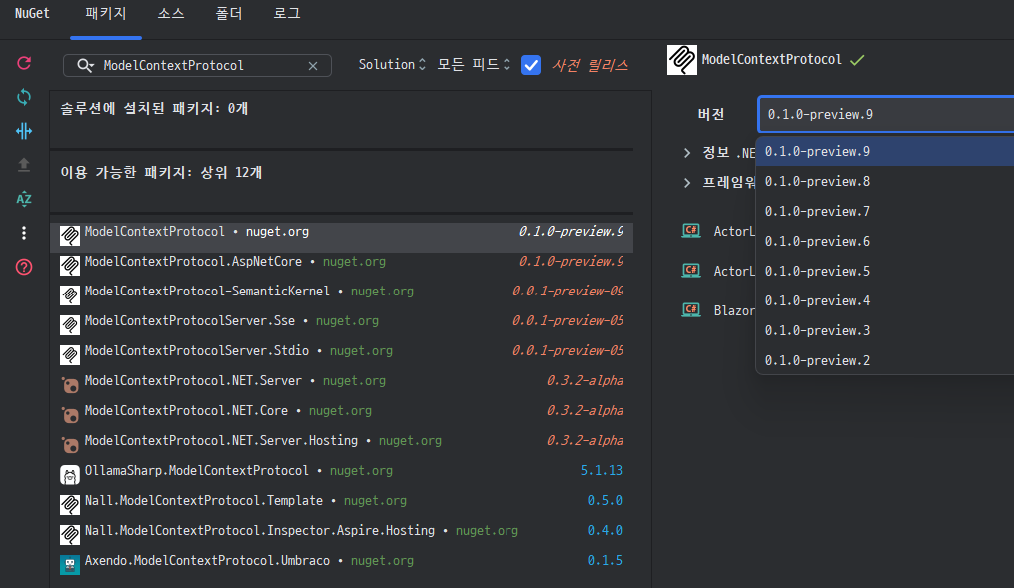This screenshot has height=588, width=1014.
Task: Expand the 정보 section chevron
Action: tap(687, 153)
